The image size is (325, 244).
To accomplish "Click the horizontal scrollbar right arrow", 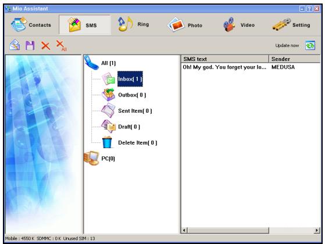I will click(x=317, y=230).
